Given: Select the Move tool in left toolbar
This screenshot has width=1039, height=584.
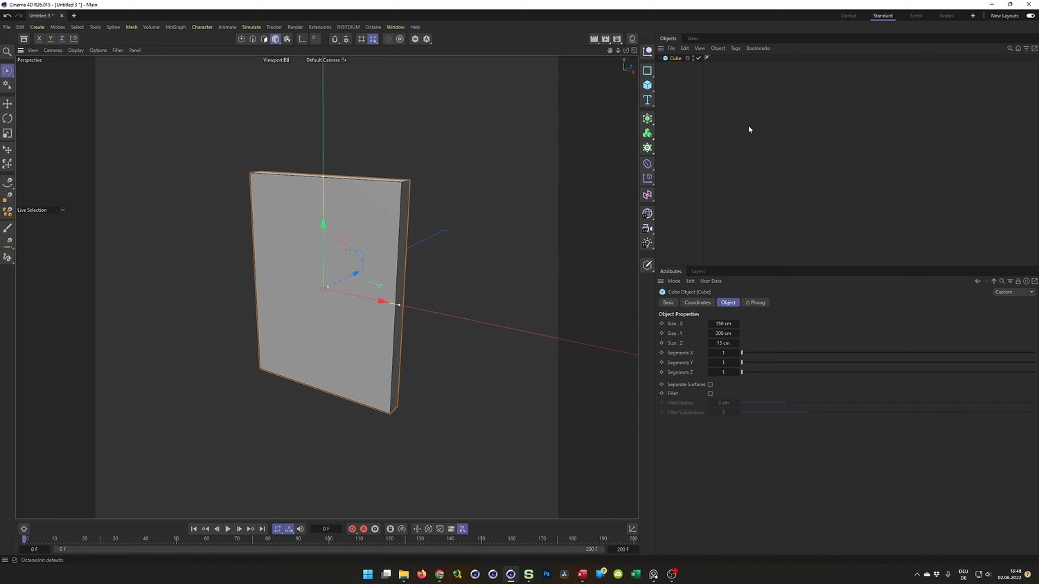Looking at the screenshot, I should pyautogui.click(x=8, y=104).
